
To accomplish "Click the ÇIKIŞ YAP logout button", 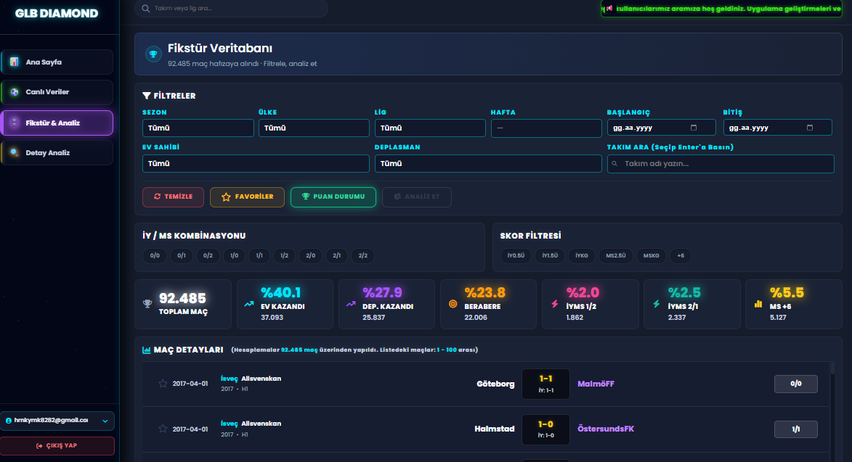I will (57, 446).
